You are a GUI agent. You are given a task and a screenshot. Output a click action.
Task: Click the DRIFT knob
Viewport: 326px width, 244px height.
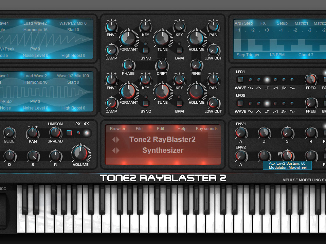tap(162, 65)
